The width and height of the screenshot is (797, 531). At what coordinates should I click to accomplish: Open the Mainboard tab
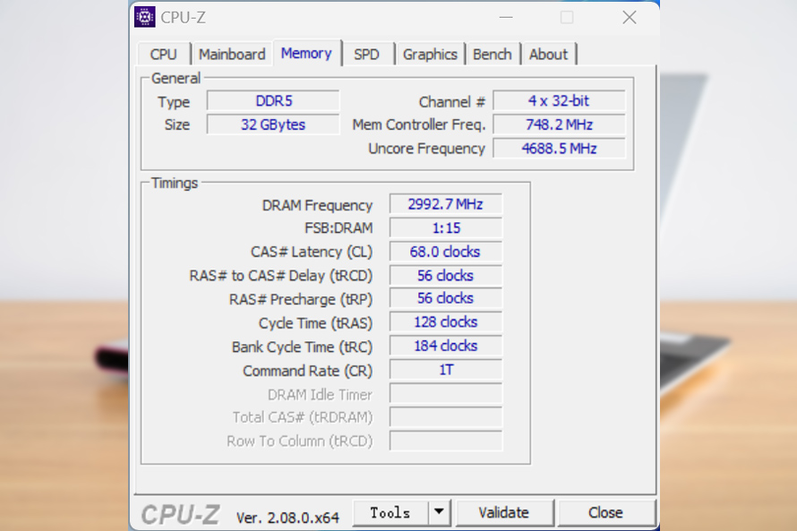pos(232,55)
